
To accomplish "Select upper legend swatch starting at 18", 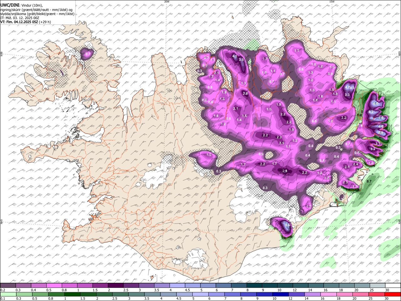I will point(346,285).
